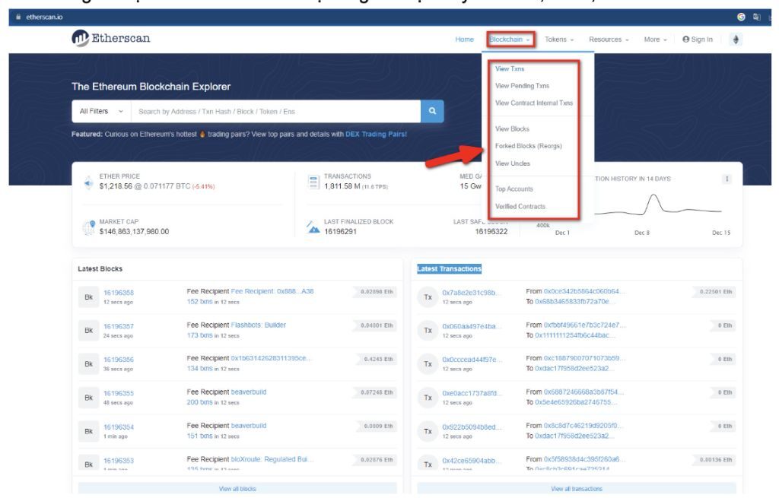Open transaction 0x7a8e2e31c98b link
The height and width of the screenshot is (498, 779).
(470, 293)
